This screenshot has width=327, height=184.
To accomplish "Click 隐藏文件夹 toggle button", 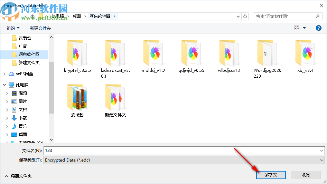I will pos(18,176).
